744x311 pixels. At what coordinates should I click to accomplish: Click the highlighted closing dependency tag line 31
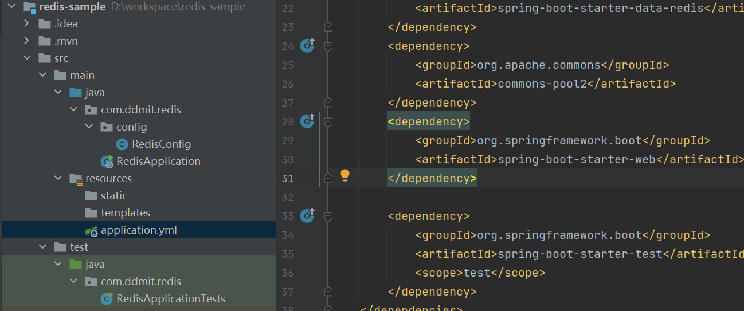[x=432, y=178]
